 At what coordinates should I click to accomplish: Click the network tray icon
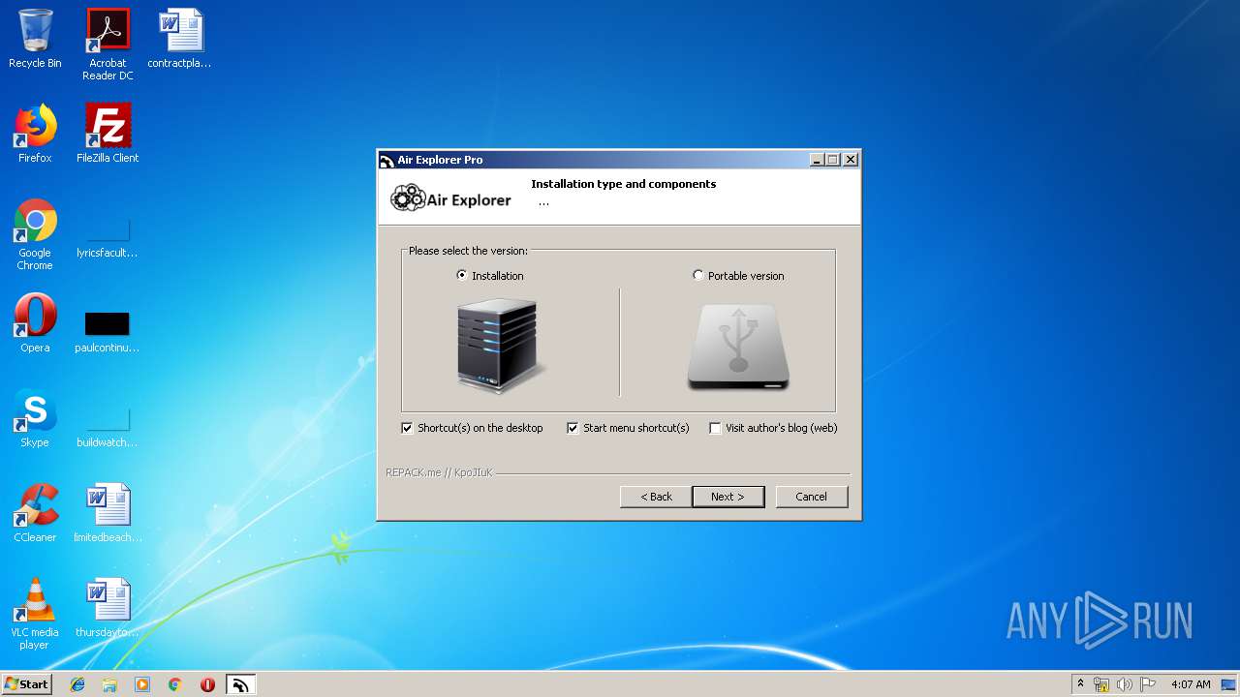1101,684
